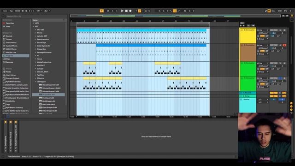
Task: Click the Stop transport button
Action: click(x=126, y=11)
